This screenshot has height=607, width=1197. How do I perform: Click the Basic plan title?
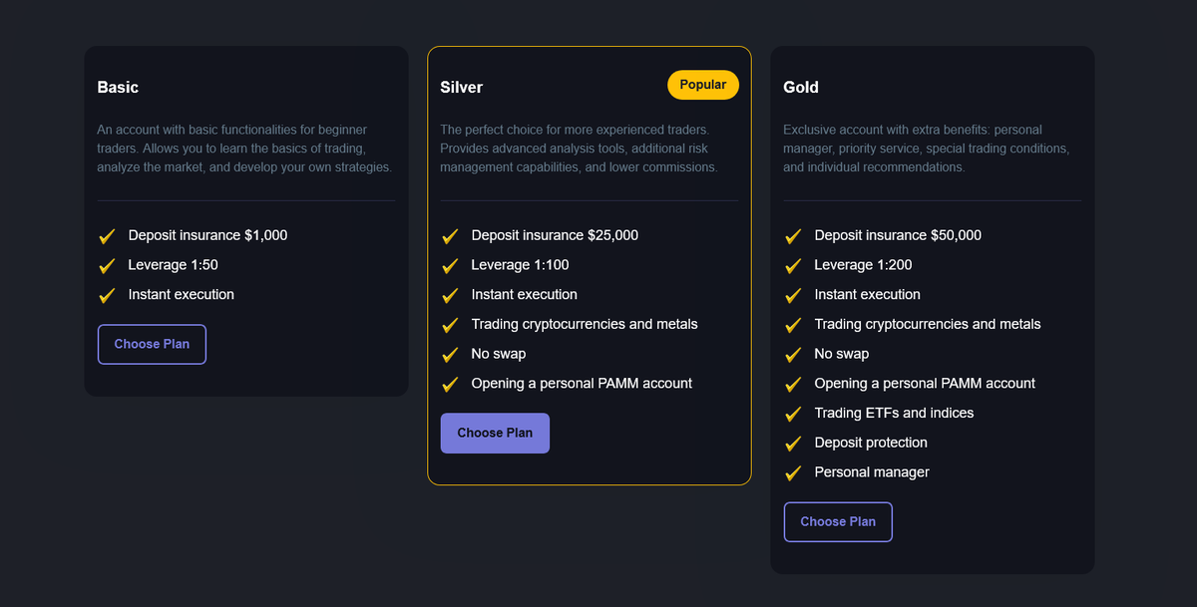pyautogui.click(x=118, y=88)
